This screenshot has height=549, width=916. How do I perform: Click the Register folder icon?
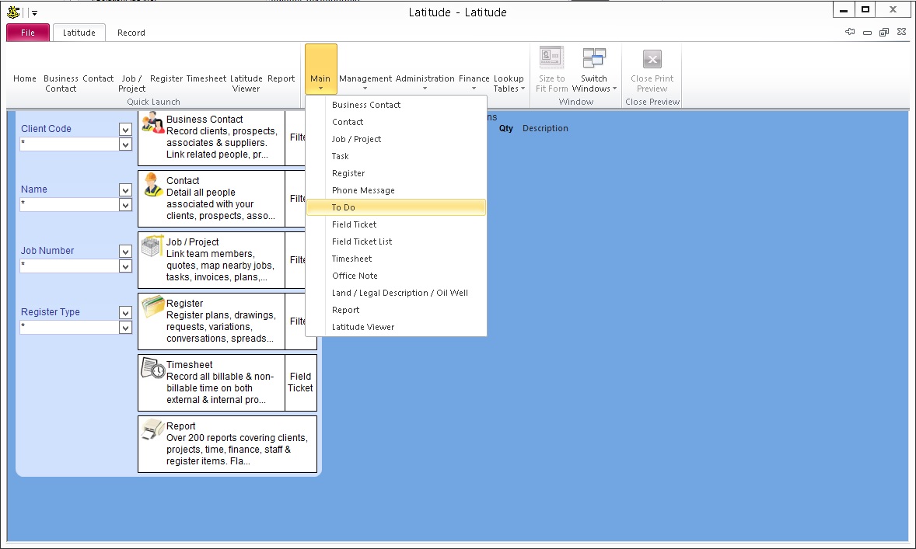coord(153,308)
